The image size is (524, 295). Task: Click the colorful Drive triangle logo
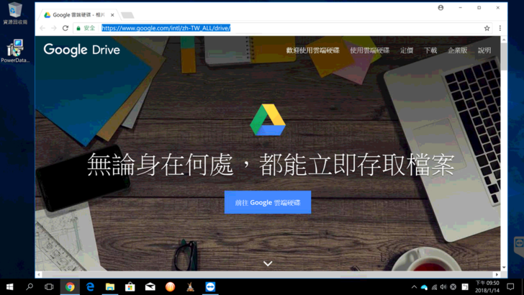(x=268, y=119)
